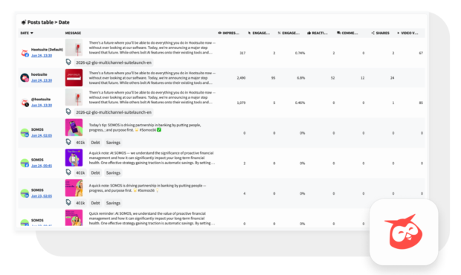
Task: Open the Jun 23, 02:05 SOMOS date link
Action: (x=42, y=196)
